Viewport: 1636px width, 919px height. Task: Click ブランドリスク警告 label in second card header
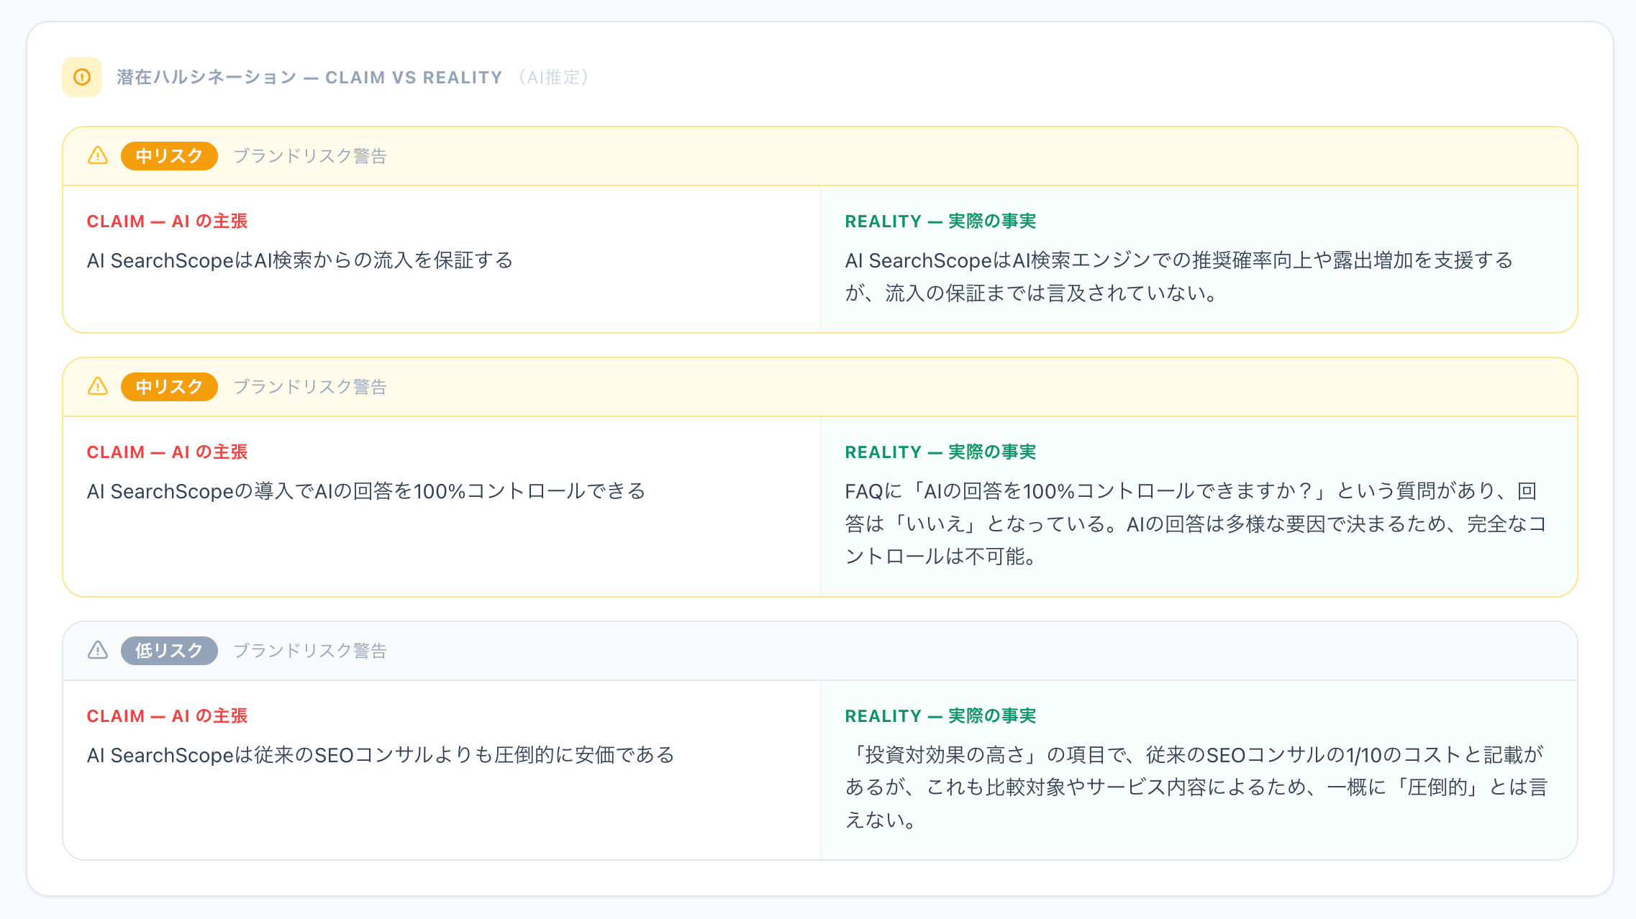click(310, 387)
